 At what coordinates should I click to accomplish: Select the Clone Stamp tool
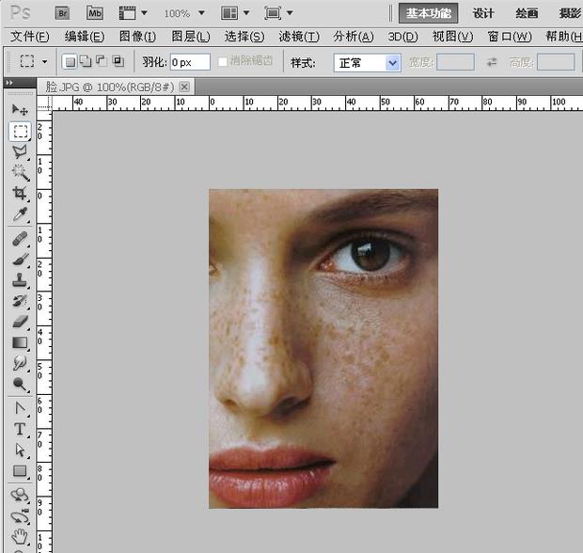20,280
